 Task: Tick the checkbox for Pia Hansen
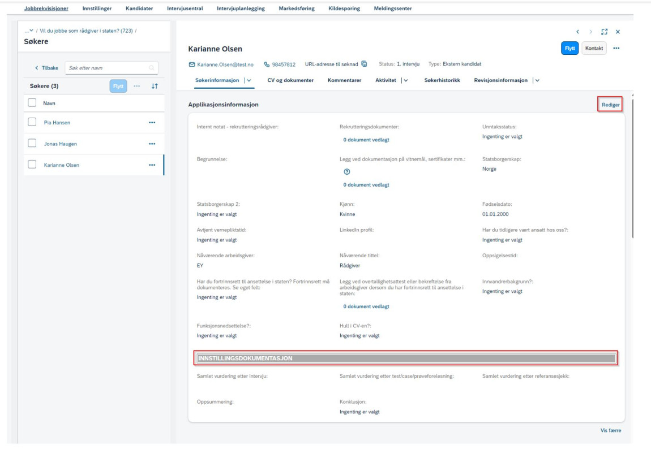pos(32,122)
